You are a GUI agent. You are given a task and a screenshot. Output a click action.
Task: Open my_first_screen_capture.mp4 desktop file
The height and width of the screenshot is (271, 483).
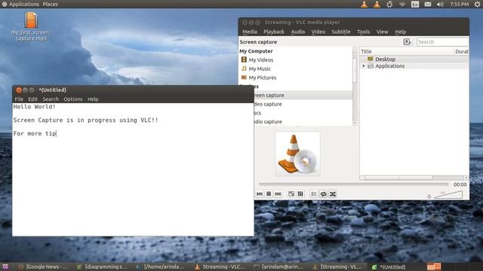coord(31,26)
